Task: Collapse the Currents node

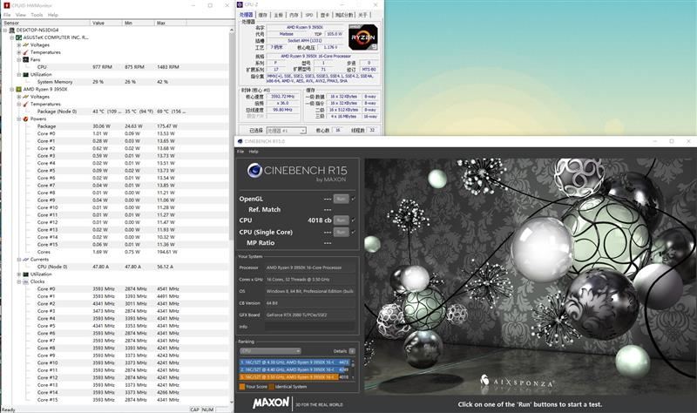Action: [x=19, y=259]
